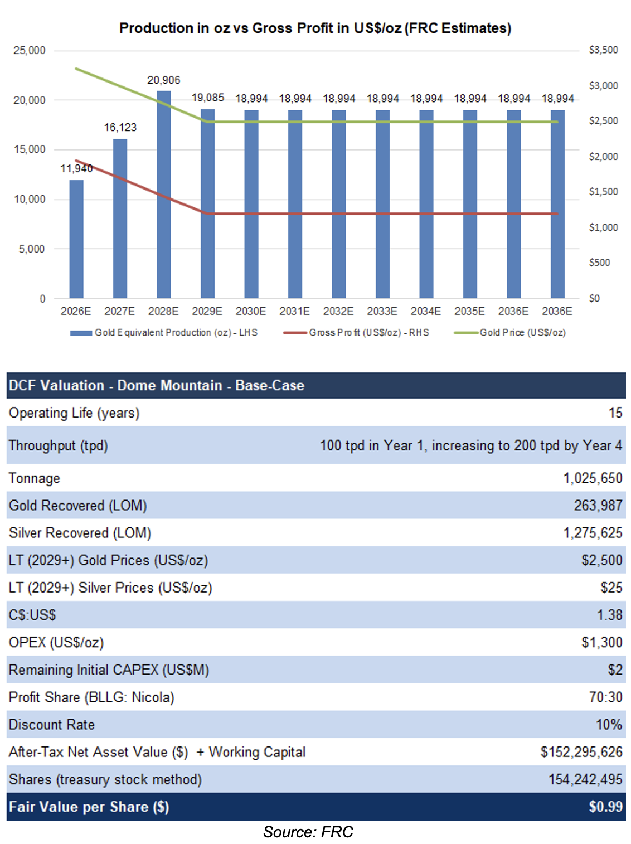Click the $0.99 Fair Value per Share value
This screenshot has width=631, height=844.
pyautogui.click(x=605, y=807)
